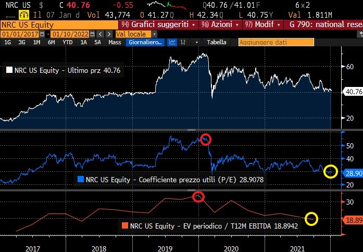The width and height of the screenshot is (363, 252).
Task: Open calendar picker next to end date 01/10/2022
Action: click(92, 34)
